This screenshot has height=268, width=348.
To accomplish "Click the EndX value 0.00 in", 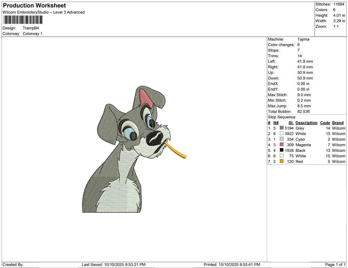I will 303,84.
